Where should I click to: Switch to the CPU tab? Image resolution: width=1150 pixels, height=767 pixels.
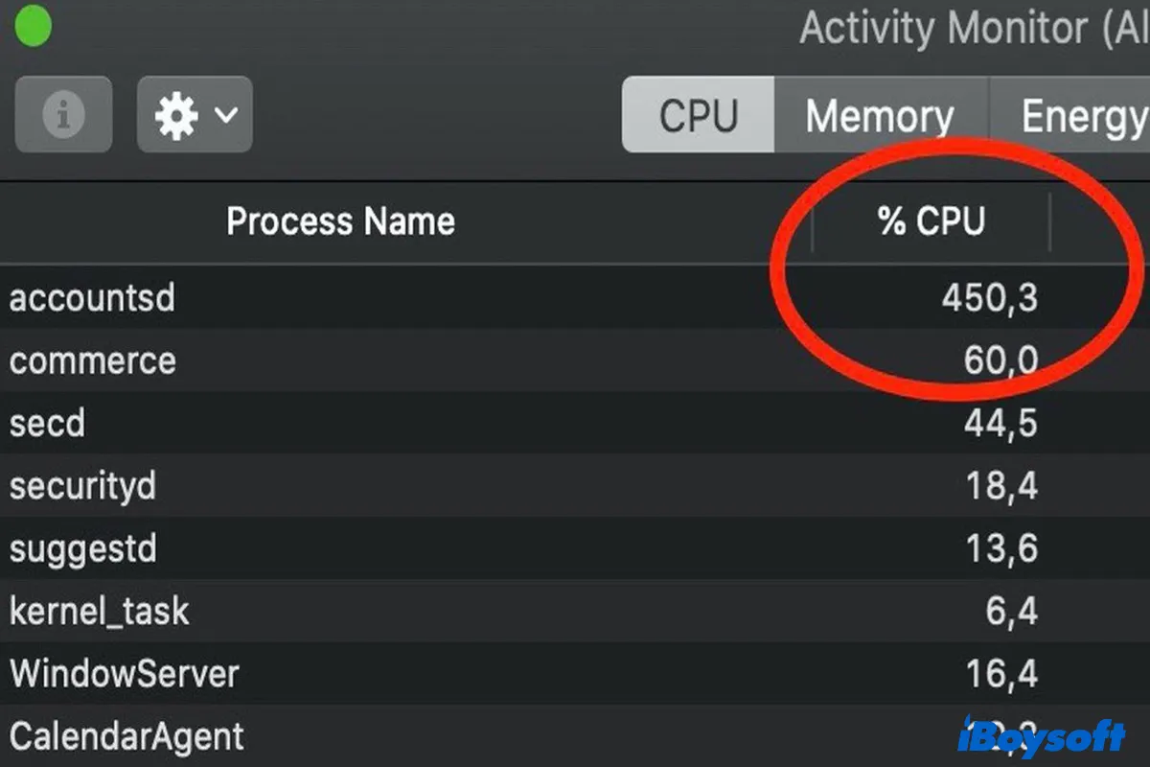click(x=699, y=115)
